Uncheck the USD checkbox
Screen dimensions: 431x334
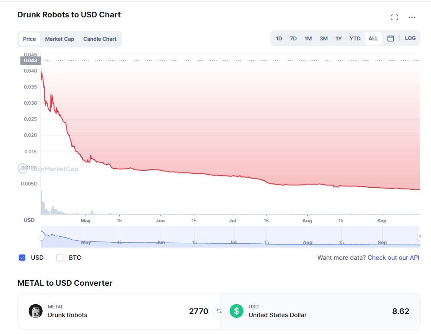click(22, 258)
